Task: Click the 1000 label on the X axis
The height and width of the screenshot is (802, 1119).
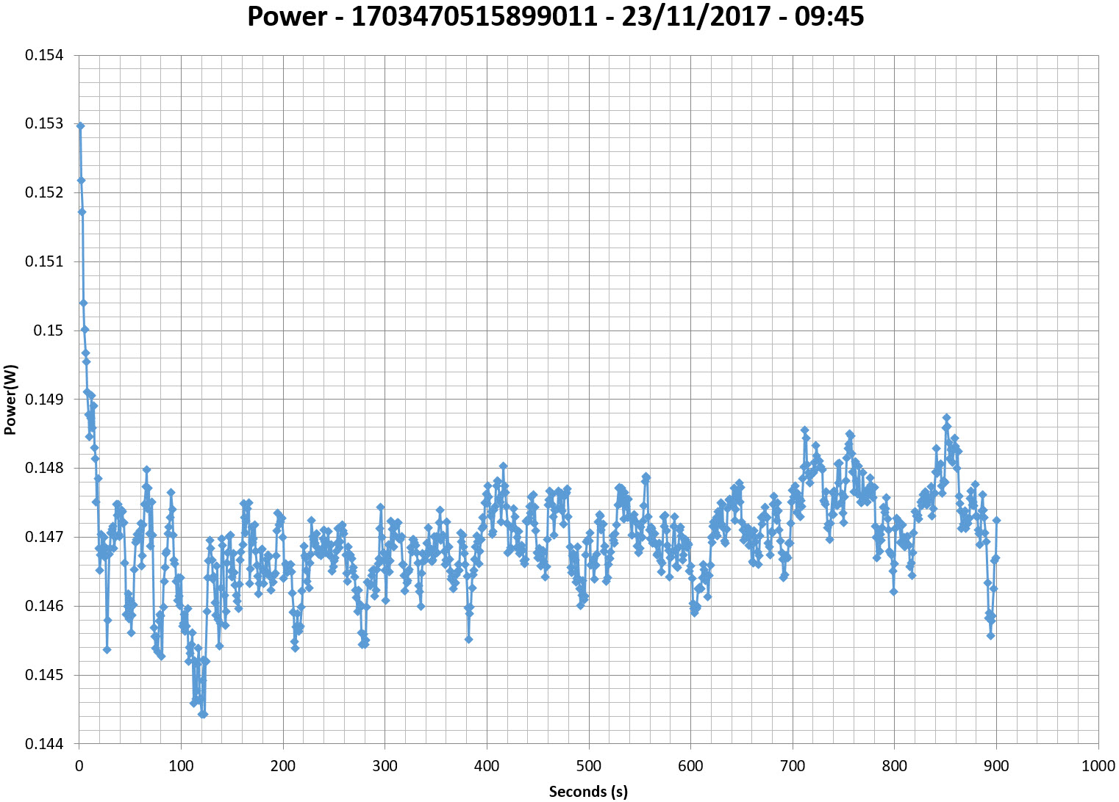Action: [1098, 766]
